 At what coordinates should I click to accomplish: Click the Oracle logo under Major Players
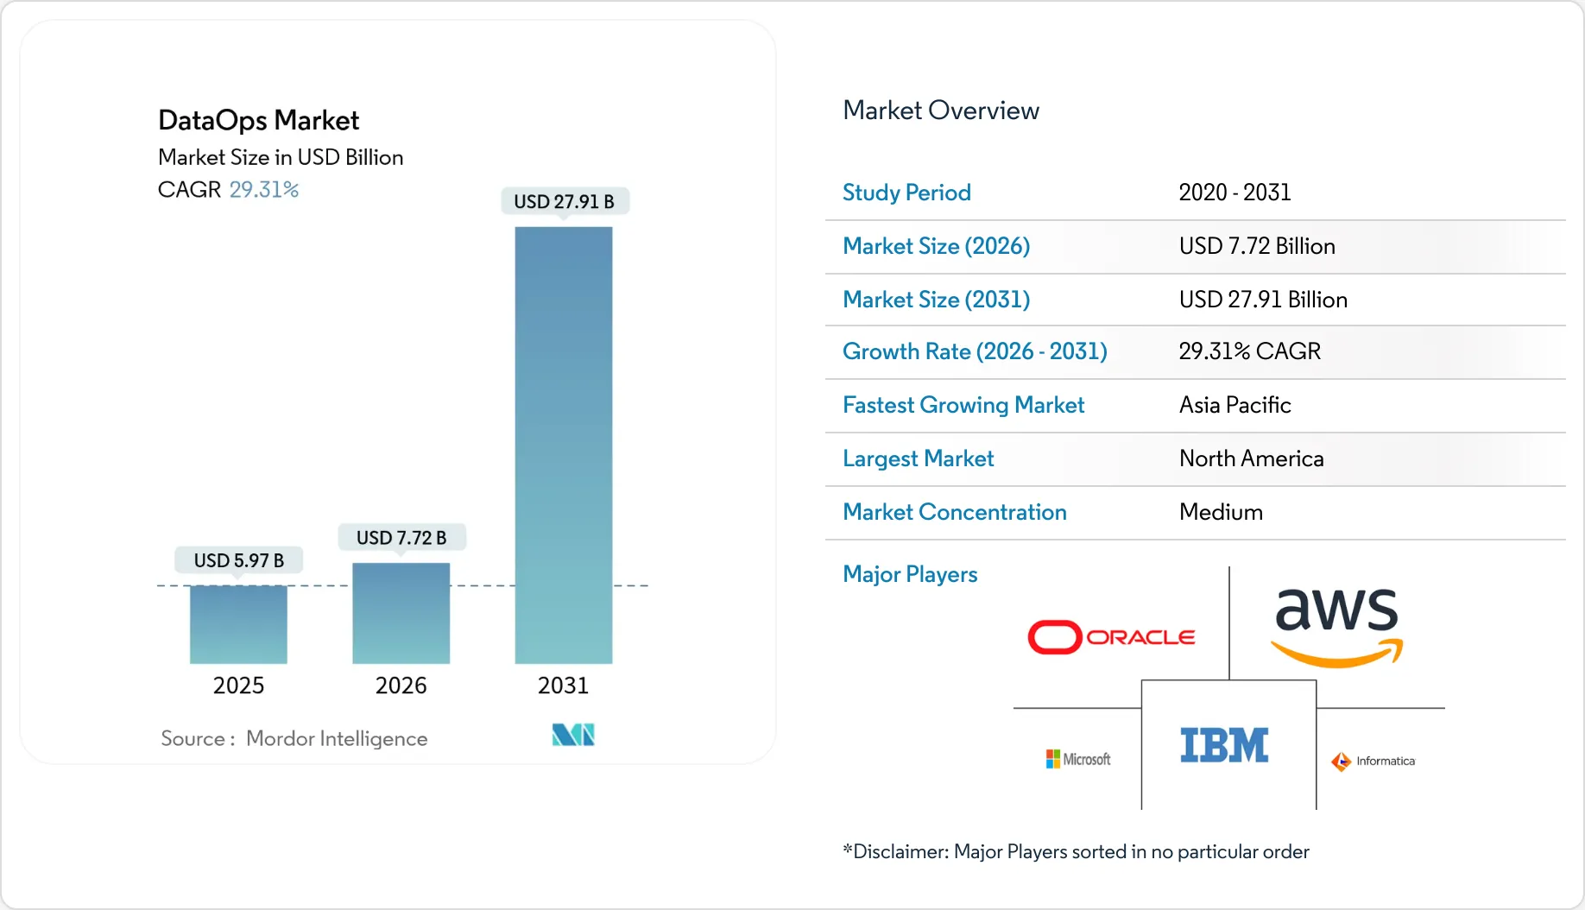pyautogui.click(x=1112, y=636)
